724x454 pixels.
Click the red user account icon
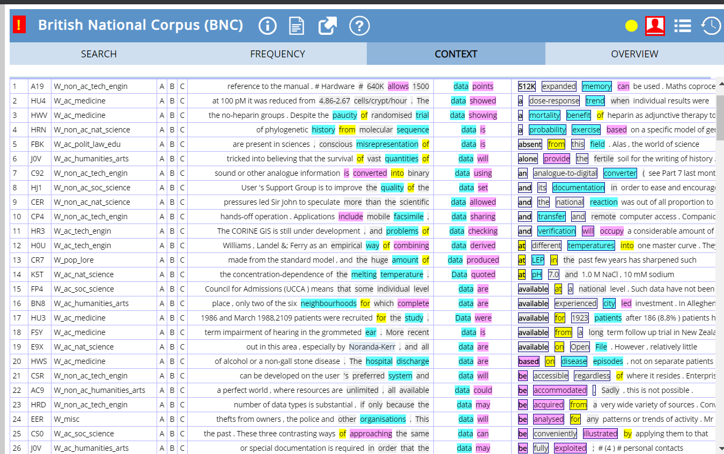[x=655, y=25]
